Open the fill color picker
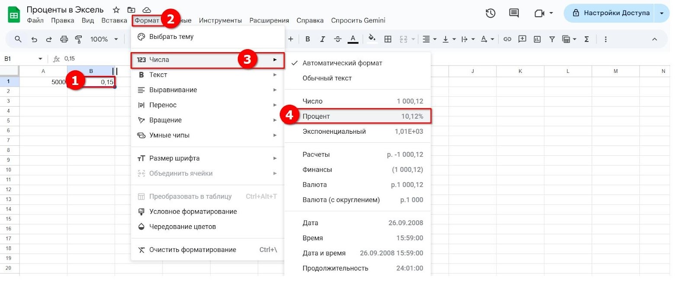The width and height of the screenshot is (692, 283). click(372, 39)
